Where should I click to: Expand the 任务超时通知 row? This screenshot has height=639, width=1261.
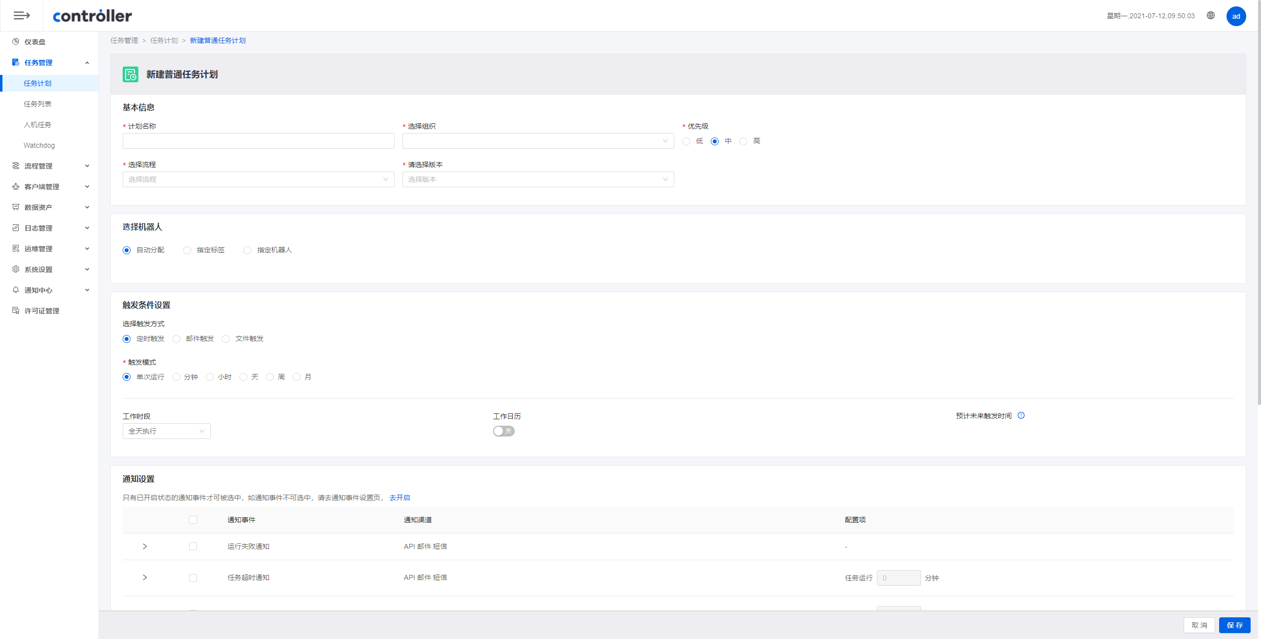tap(145, 577)
